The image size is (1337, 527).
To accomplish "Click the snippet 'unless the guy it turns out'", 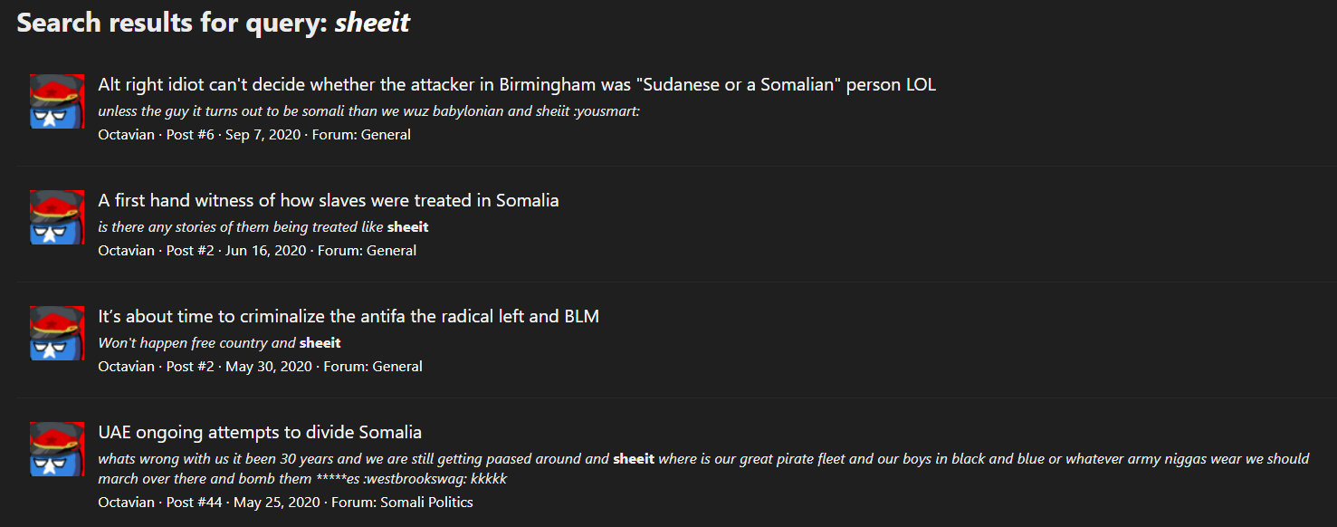I will [369, 111].
